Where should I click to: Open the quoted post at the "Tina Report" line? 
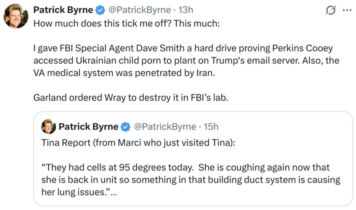click(138, 143)
